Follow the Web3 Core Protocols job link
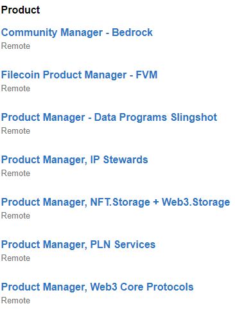 tap(98, 287)
